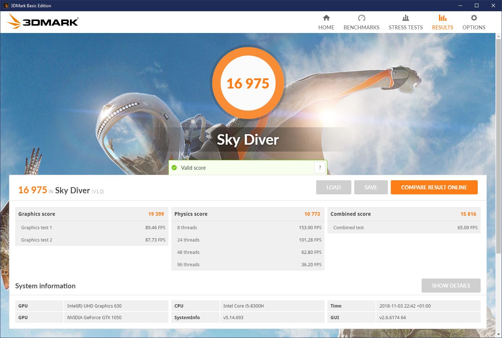This screenshot has width=502, height=338.
Task: Expand system info with SHOW DETAILS
Action: (x=451, y=285)
